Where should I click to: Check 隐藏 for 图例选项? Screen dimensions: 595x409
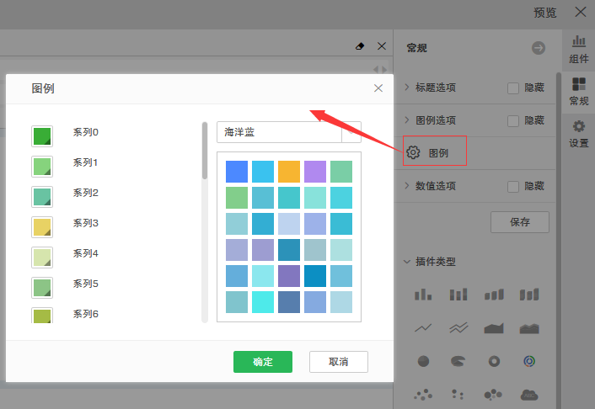[513, 120]
